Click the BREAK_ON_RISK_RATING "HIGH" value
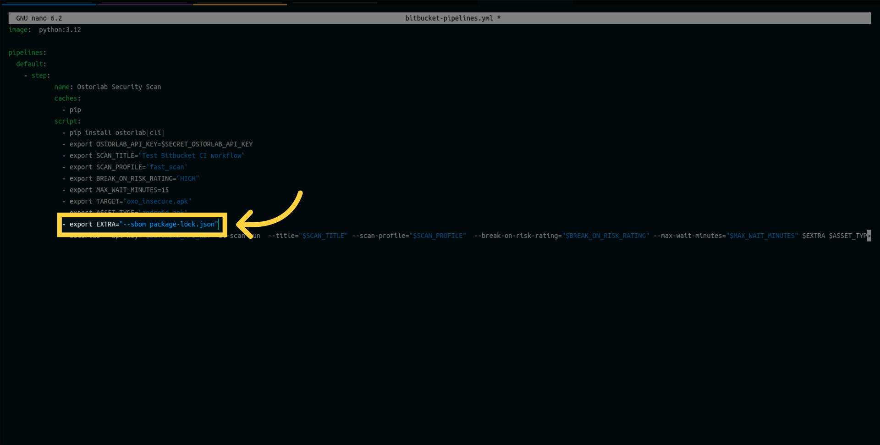The width and height of the screenshot is (880, 445). [188, 179]
